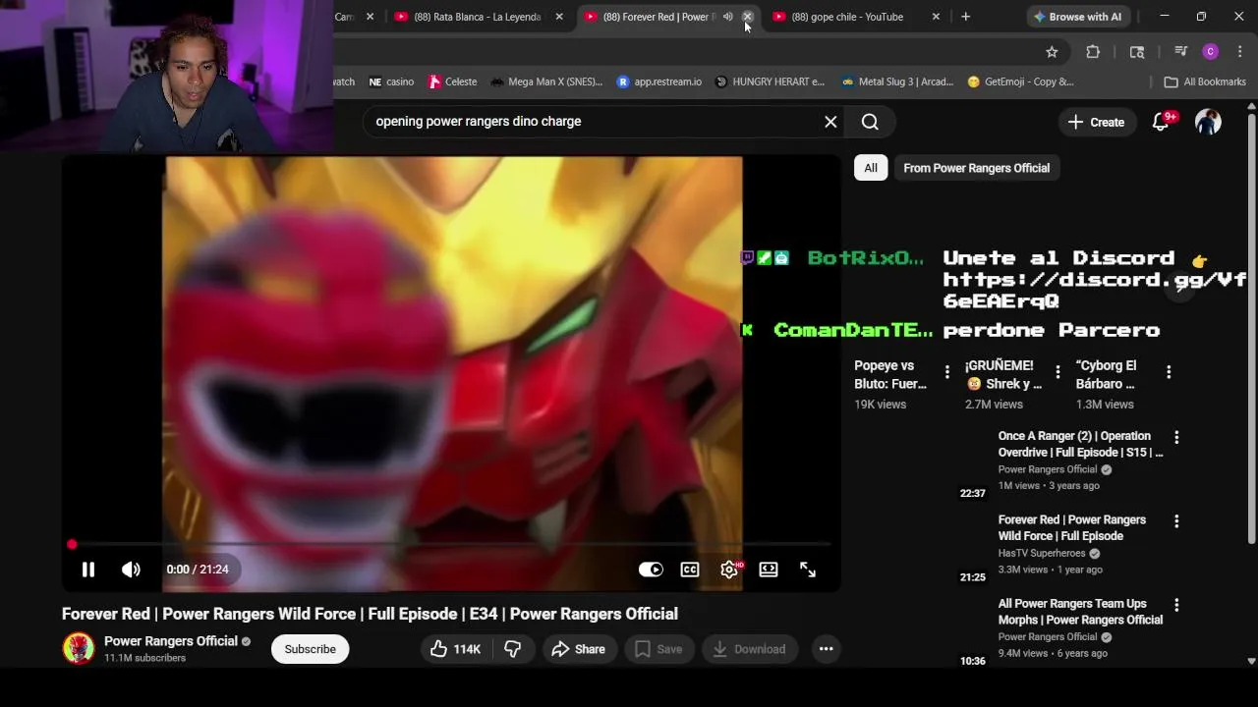1258x707 pixels.
Task: Close the Forever Red tab
Action: click(x=747, y=17)
